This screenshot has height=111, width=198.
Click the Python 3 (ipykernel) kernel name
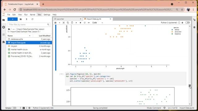169,23
